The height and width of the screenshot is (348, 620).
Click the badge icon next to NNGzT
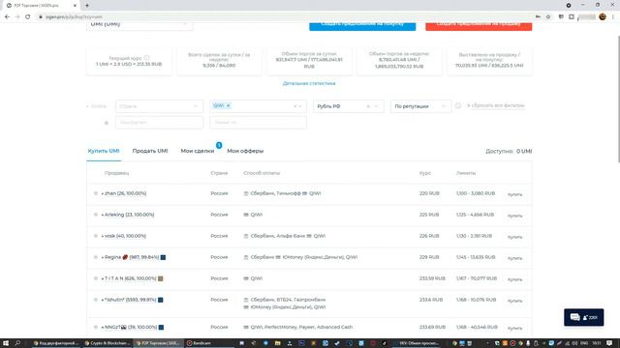(x=162, y=327)
